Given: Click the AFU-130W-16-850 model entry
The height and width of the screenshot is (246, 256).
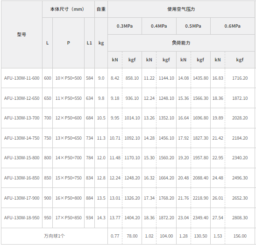Looking at the screenshot, I should pyautogui.click(x=21, y=178).
